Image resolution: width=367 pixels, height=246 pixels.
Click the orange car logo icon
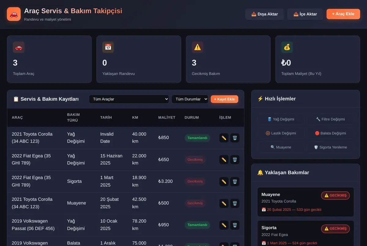tap(14, 14)
